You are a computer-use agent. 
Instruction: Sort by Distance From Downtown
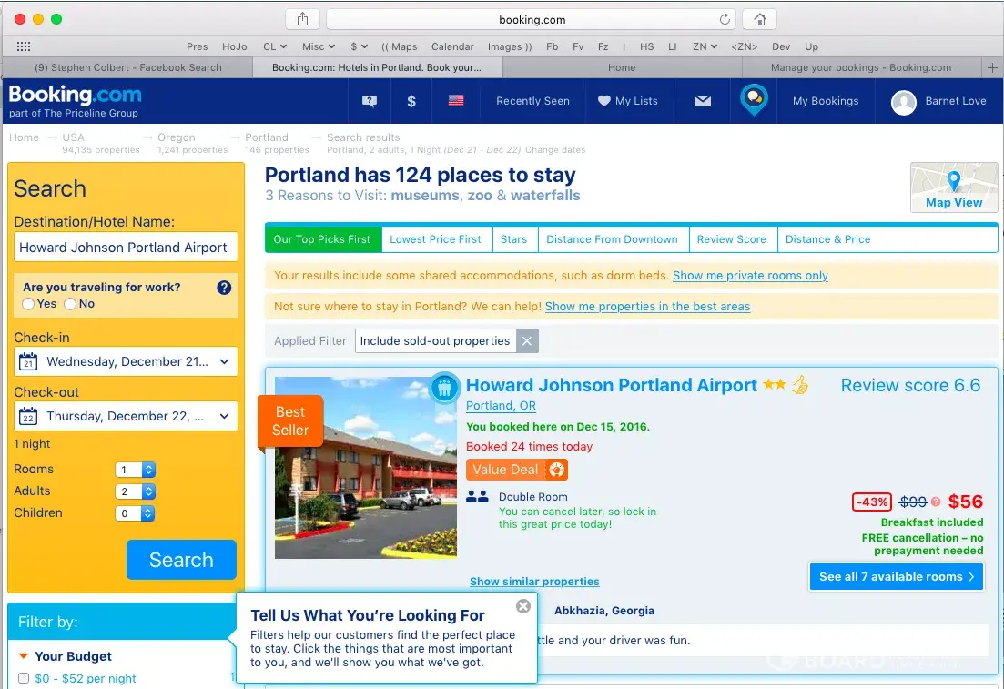[x=612, y=238]
